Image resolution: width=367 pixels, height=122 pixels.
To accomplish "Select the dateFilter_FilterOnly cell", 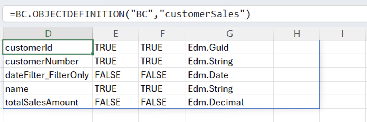I will [48, 75].
